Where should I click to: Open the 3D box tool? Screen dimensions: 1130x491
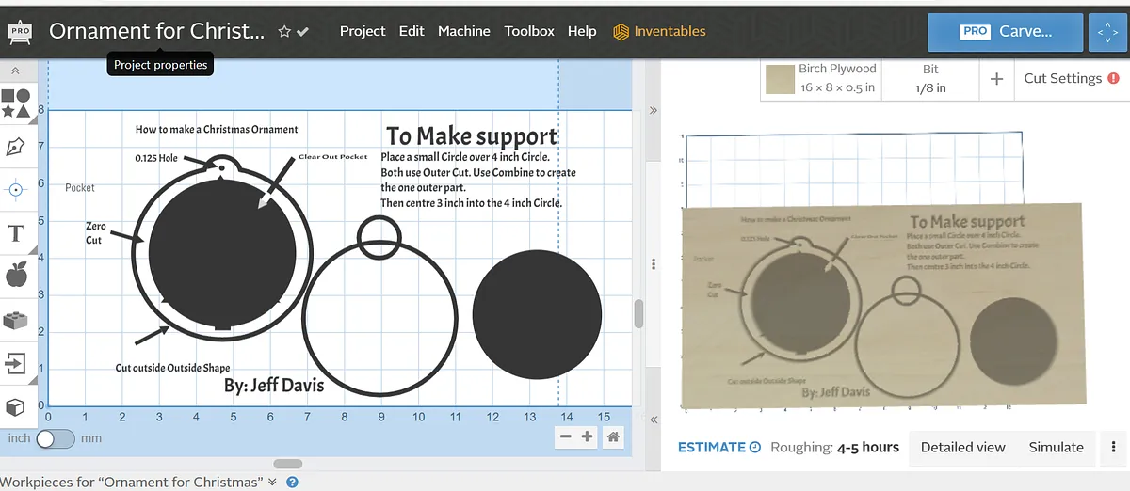click(x=15, y=406)
